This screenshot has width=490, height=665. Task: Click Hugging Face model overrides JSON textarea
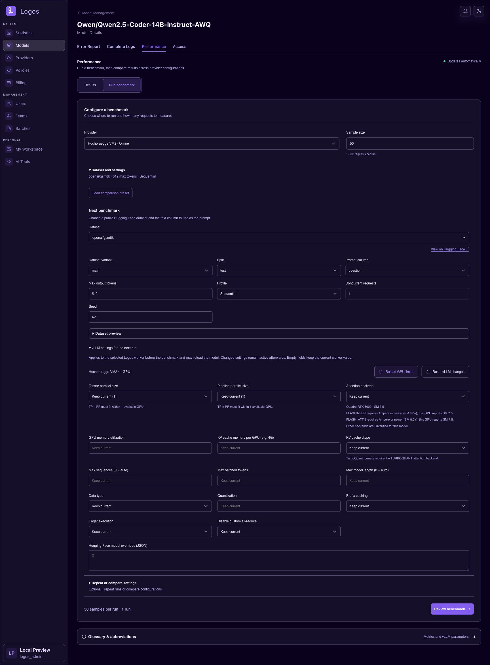[x=279, y=561]
